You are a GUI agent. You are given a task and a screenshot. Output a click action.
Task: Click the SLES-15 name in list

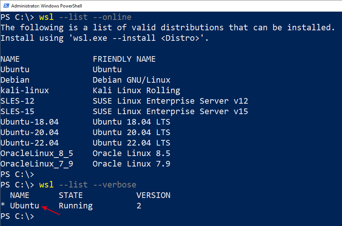pos(18,112)
